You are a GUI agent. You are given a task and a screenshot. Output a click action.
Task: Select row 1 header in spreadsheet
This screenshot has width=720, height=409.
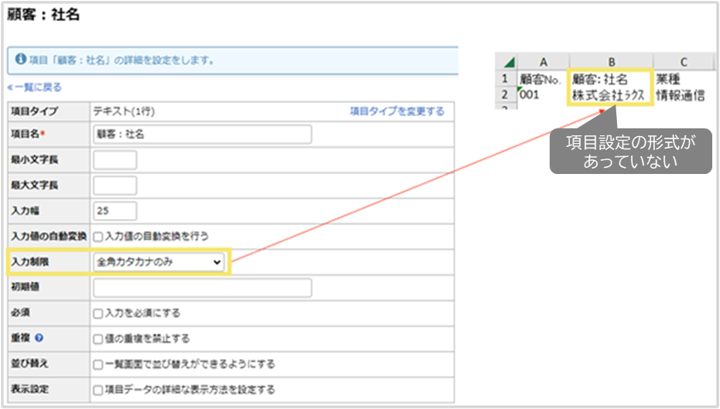click(x=504, y=79)
